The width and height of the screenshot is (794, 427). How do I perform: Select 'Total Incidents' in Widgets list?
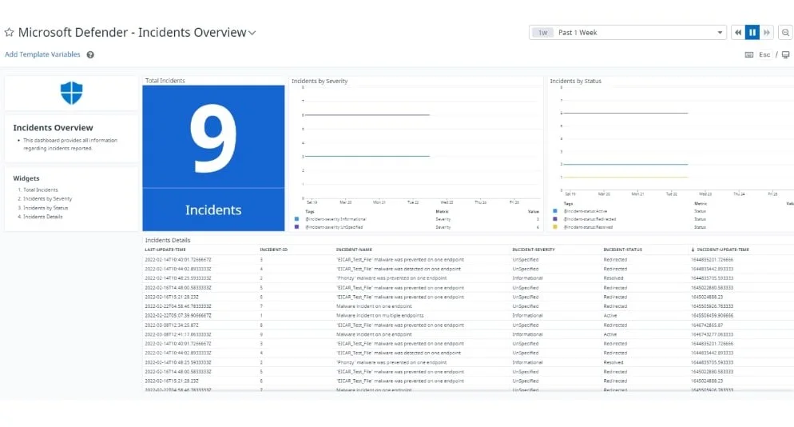tap(41, 190)
